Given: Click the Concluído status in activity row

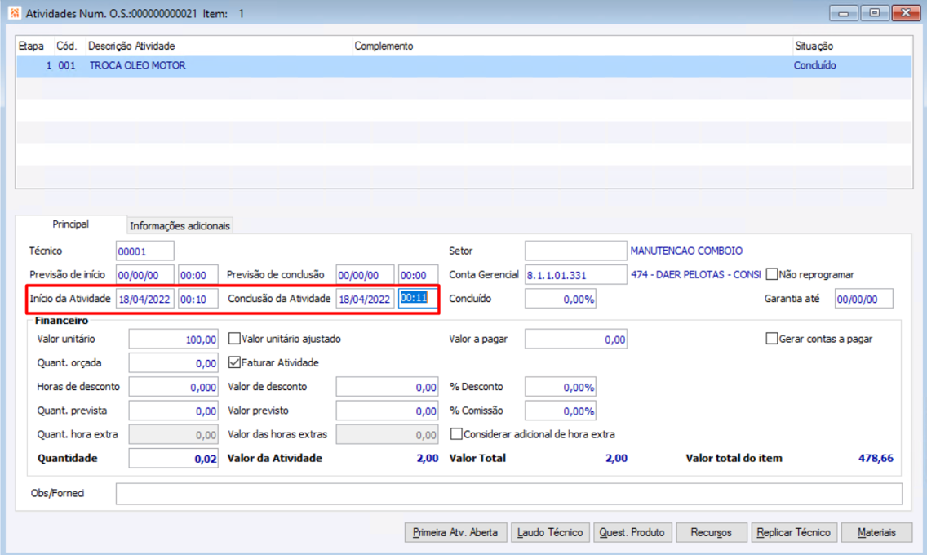Looking at the screenshot, I should pos(814,65).
